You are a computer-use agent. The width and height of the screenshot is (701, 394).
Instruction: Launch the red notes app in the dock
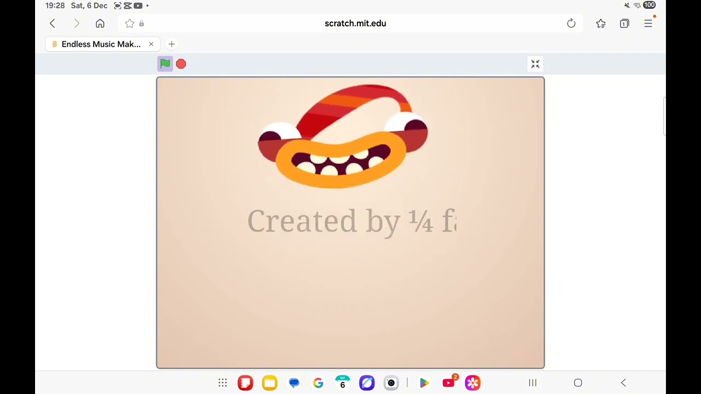(x=245, y=383)
